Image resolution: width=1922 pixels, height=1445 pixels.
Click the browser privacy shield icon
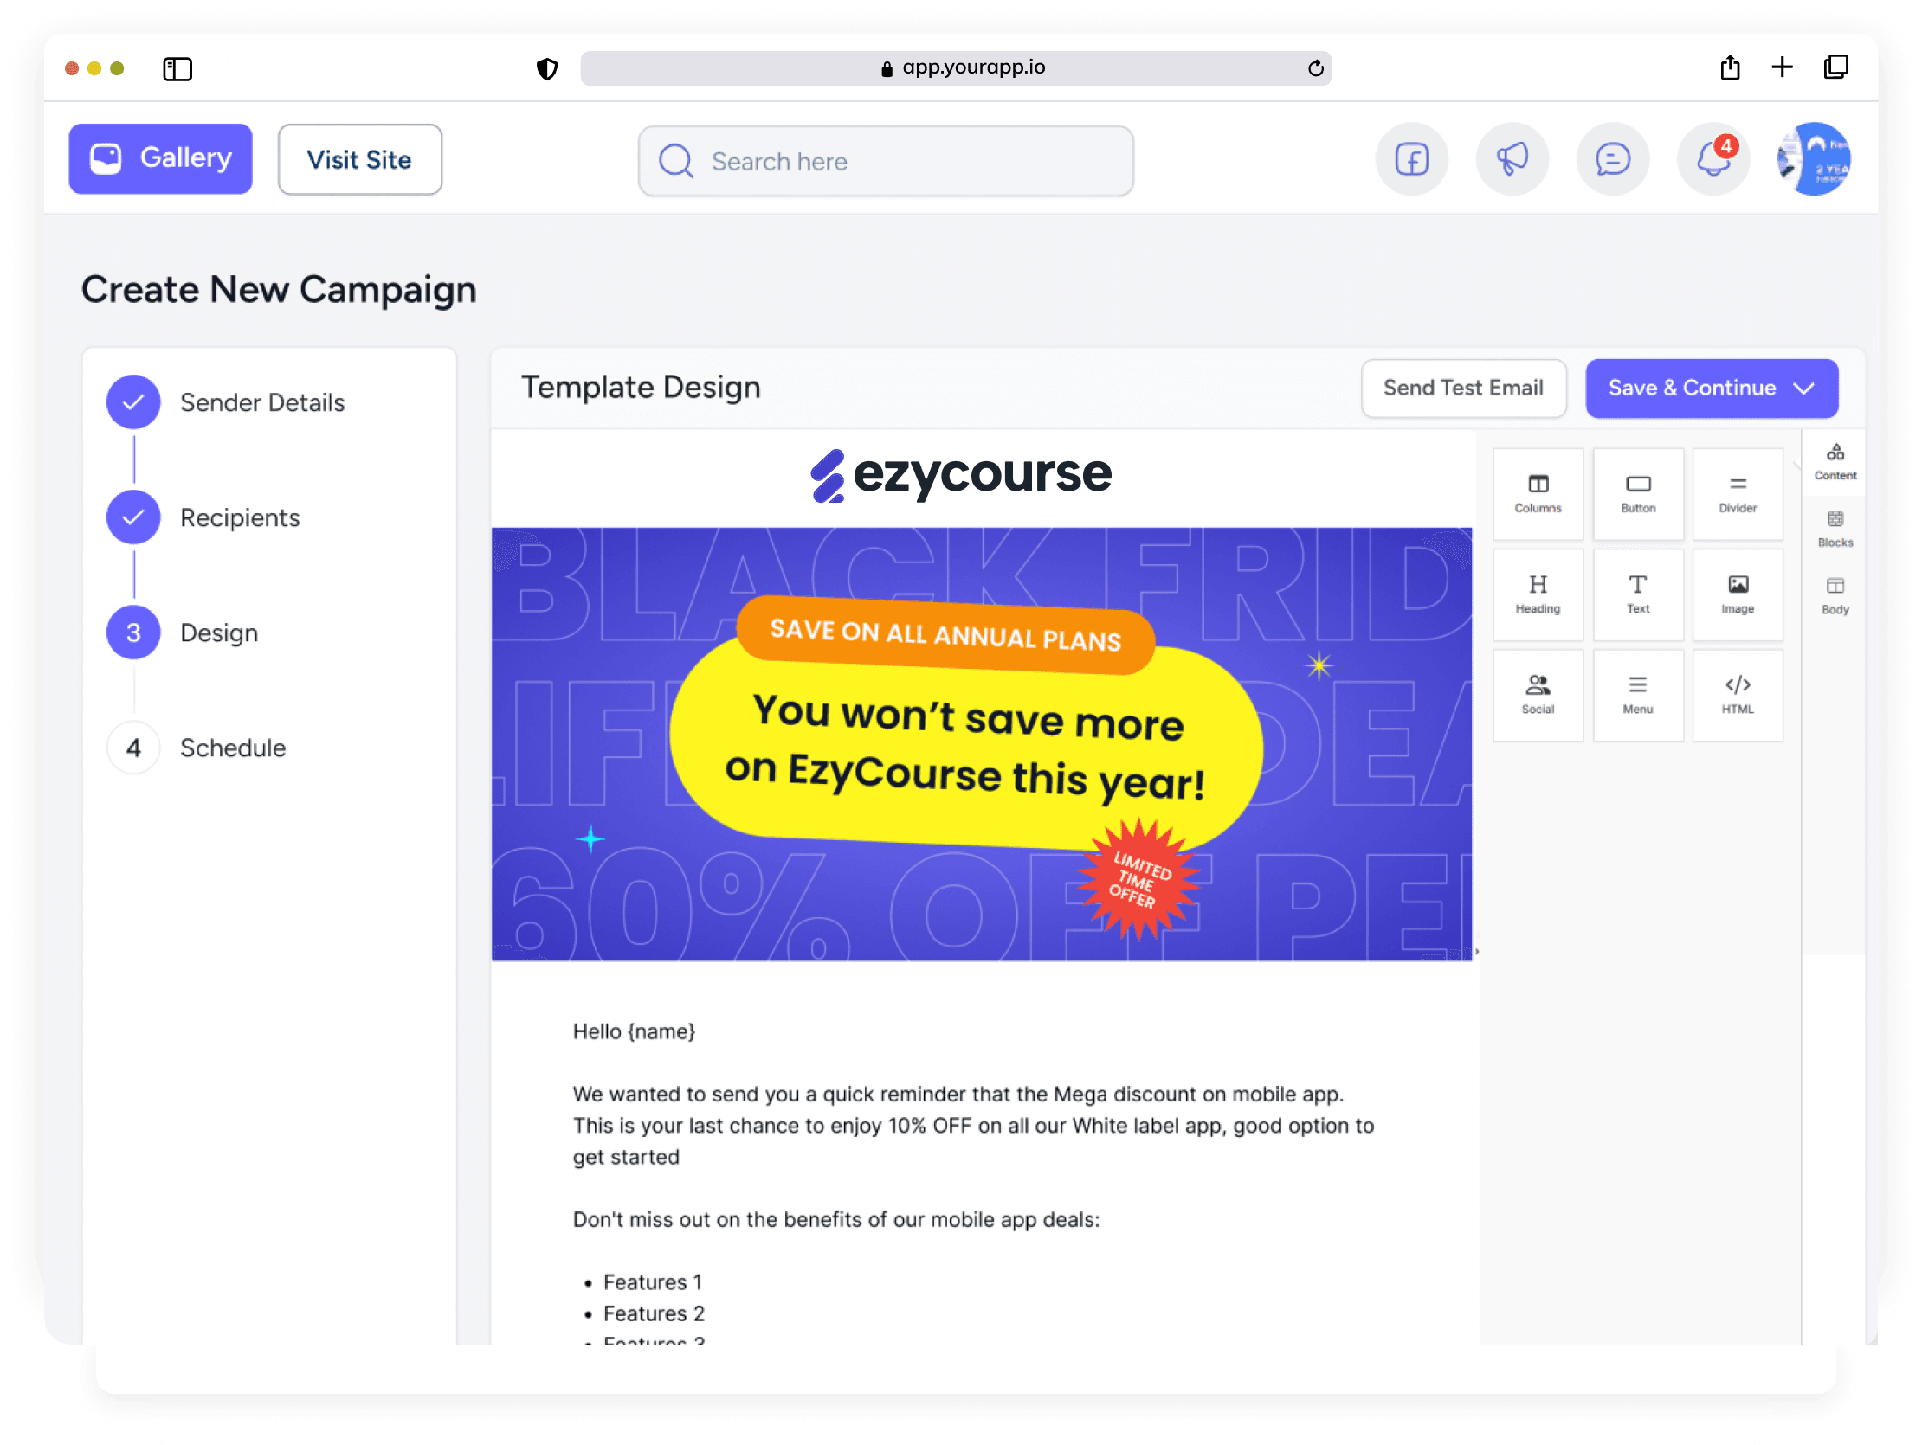547,68
